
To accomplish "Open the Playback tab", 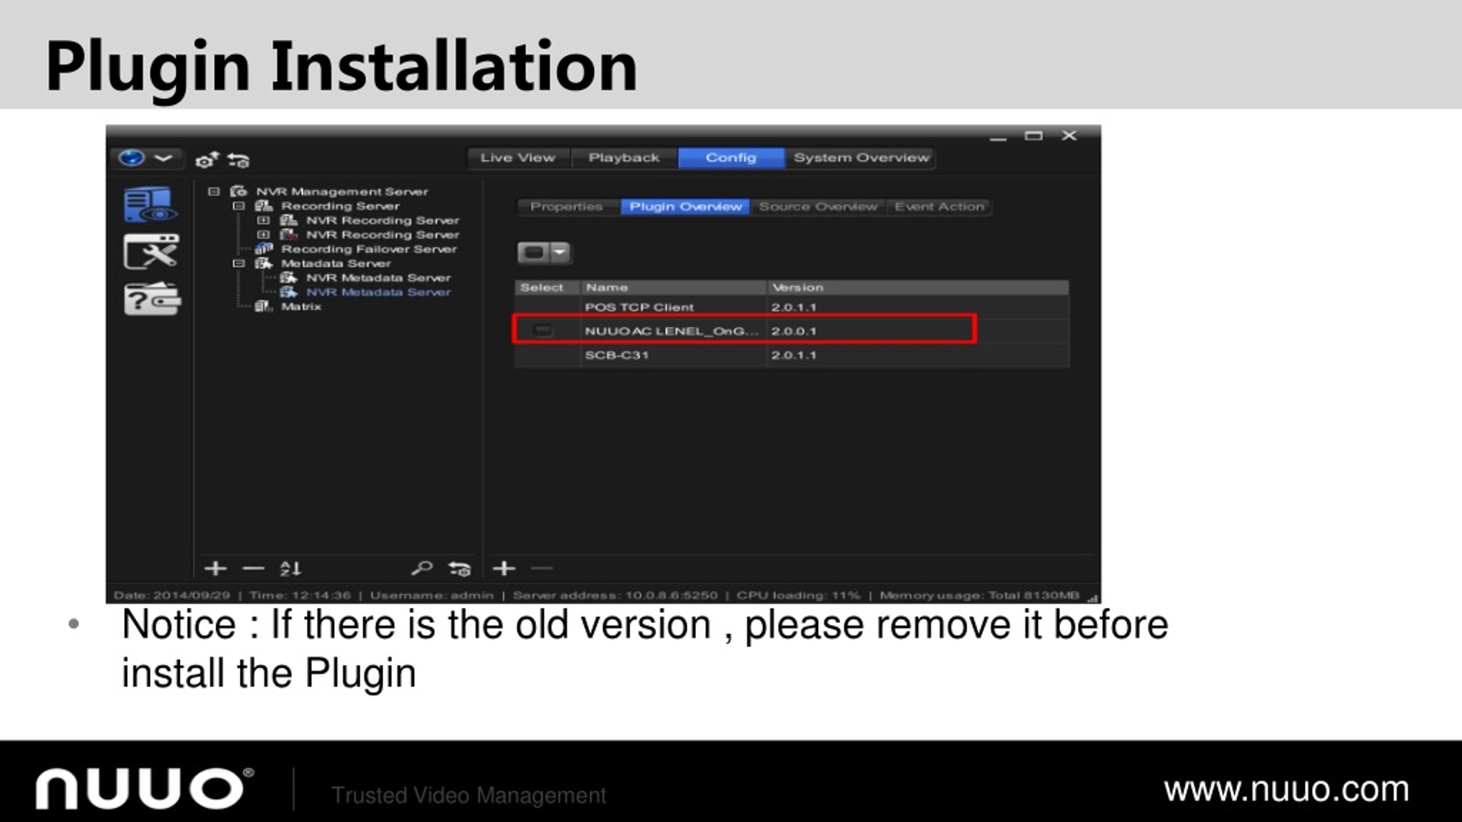I will click(x=624, y=158).
